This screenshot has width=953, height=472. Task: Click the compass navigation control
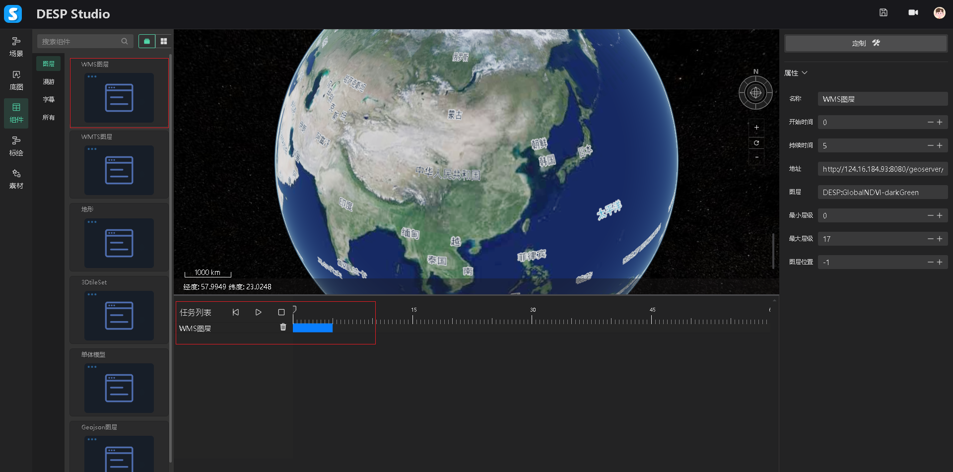click(755, 93)
